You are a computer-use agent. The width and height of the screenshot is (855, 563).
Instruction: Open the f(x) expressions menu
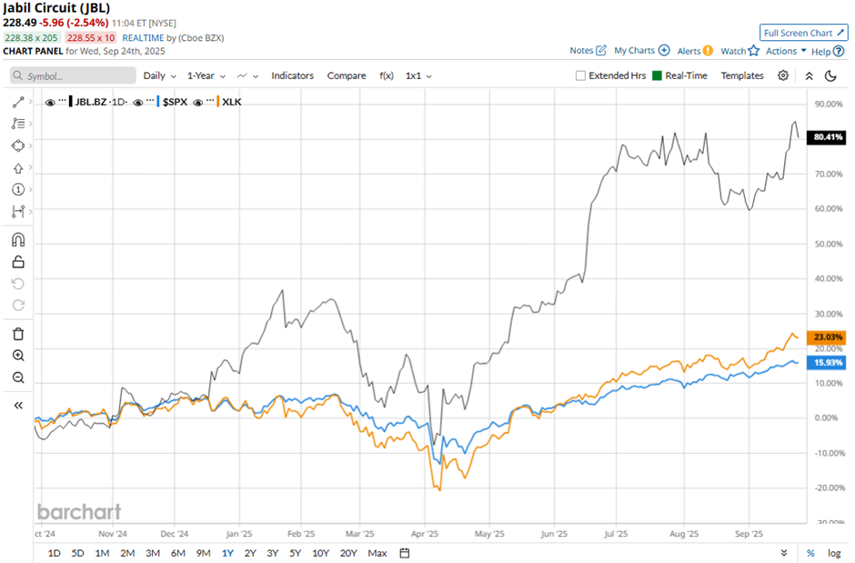387,75
